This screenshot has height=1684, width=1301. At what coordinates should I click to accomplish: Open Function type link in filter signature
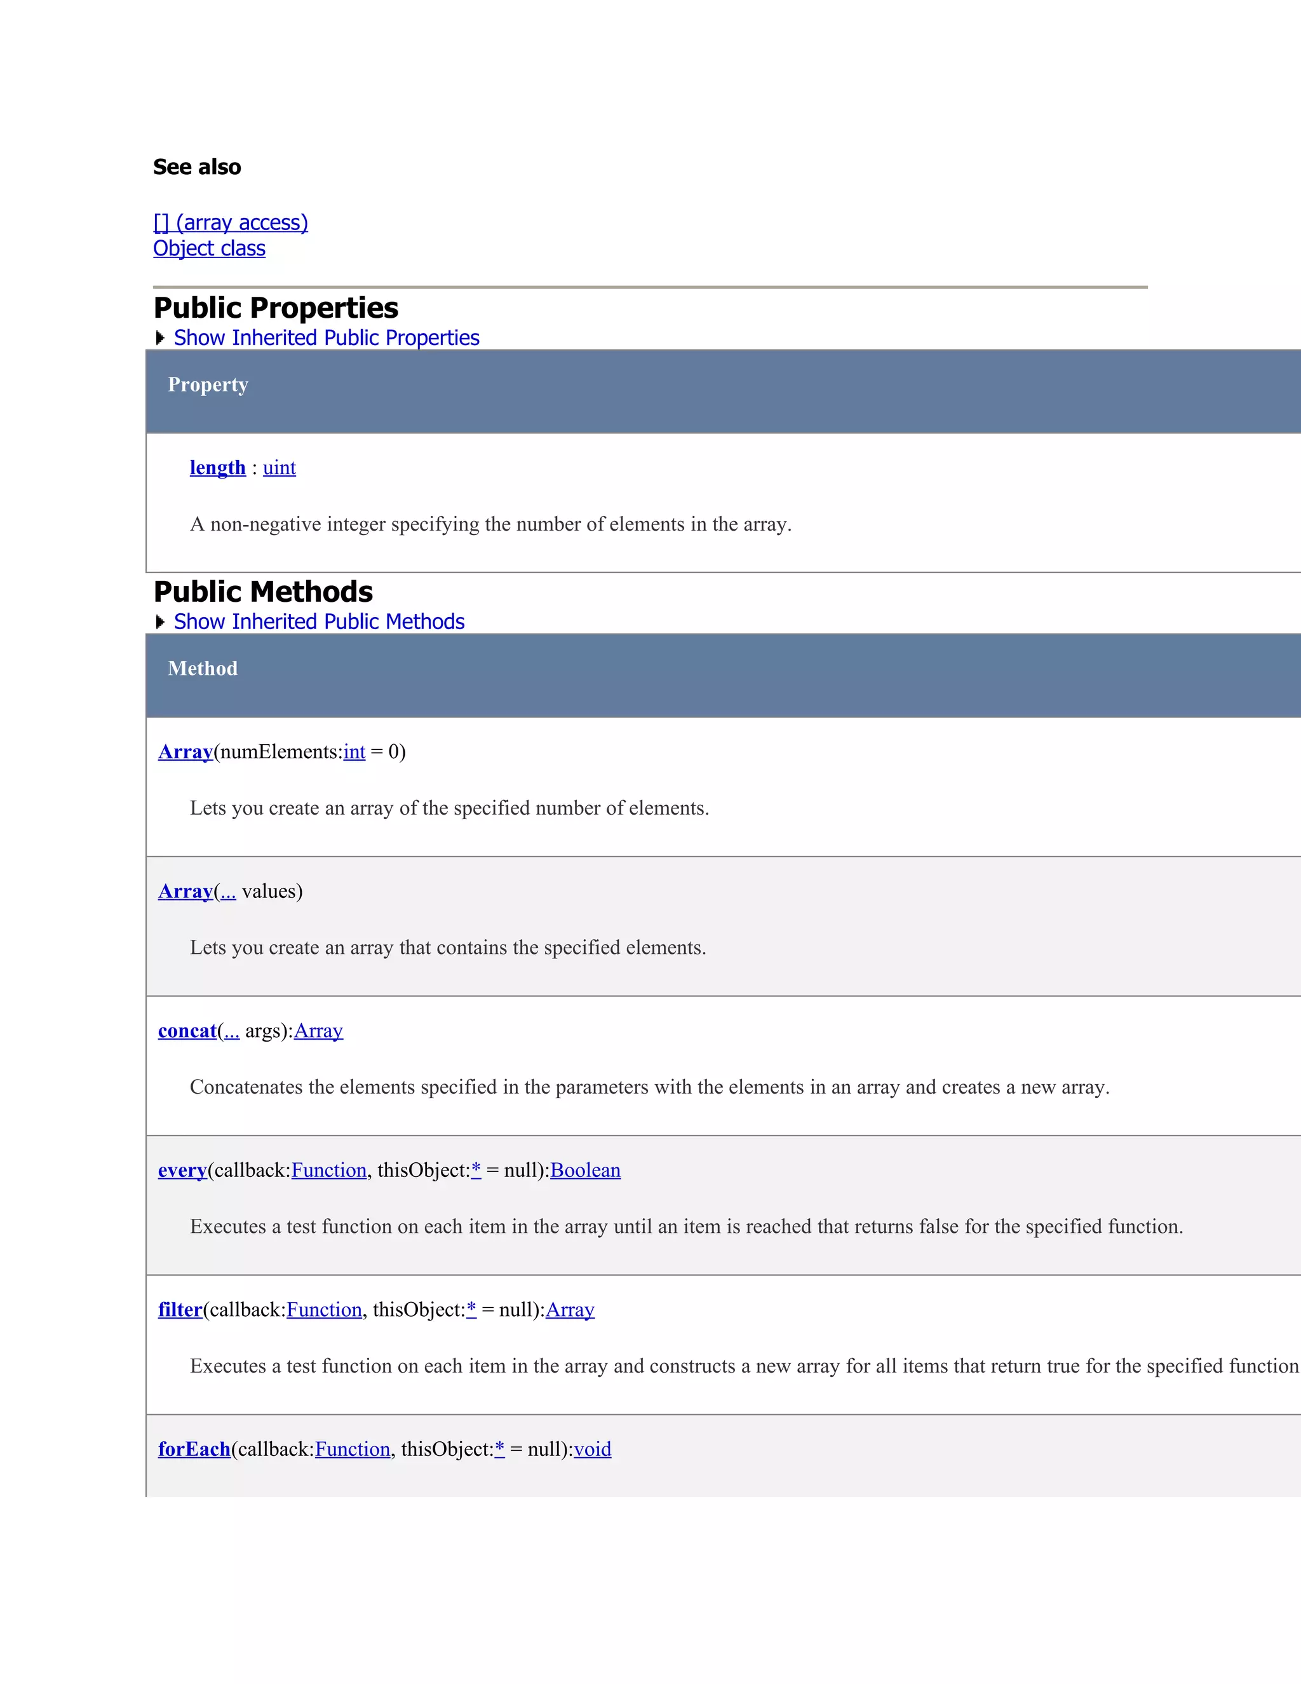(324, 1309)
